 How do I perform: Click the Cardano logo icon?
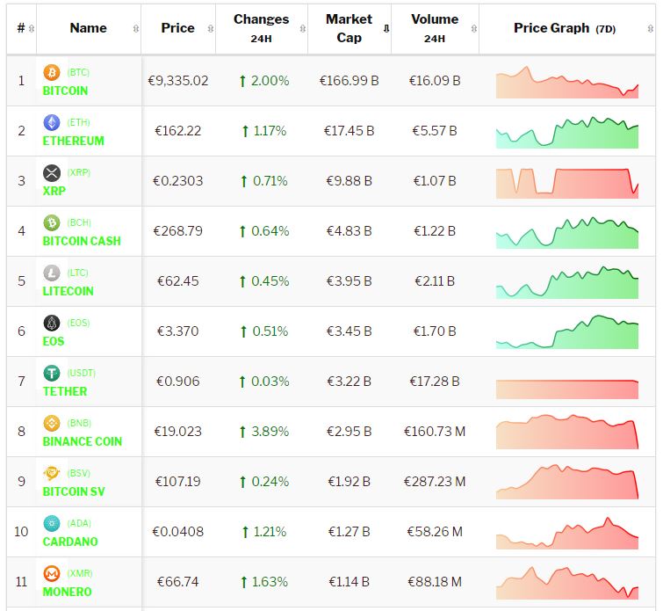click(51, 523)
